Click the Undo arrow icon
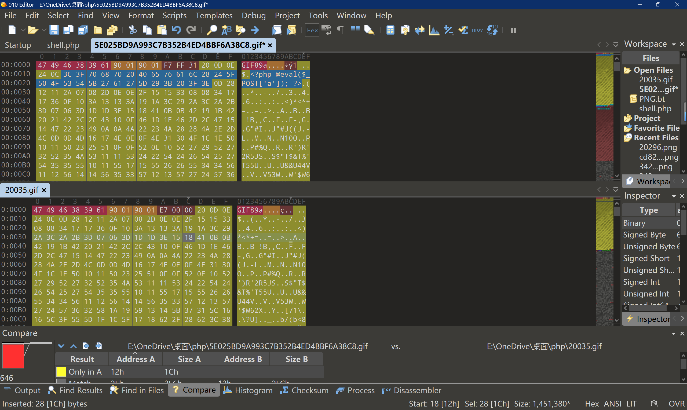The image size is (687, 410). (x=176, y=30)
